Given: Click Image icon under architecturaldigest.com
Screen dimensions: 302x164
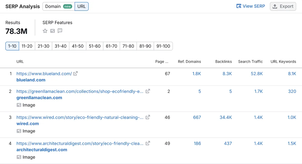Looking at the screenshot, I should pyautogui.click(x=19, y=157).
